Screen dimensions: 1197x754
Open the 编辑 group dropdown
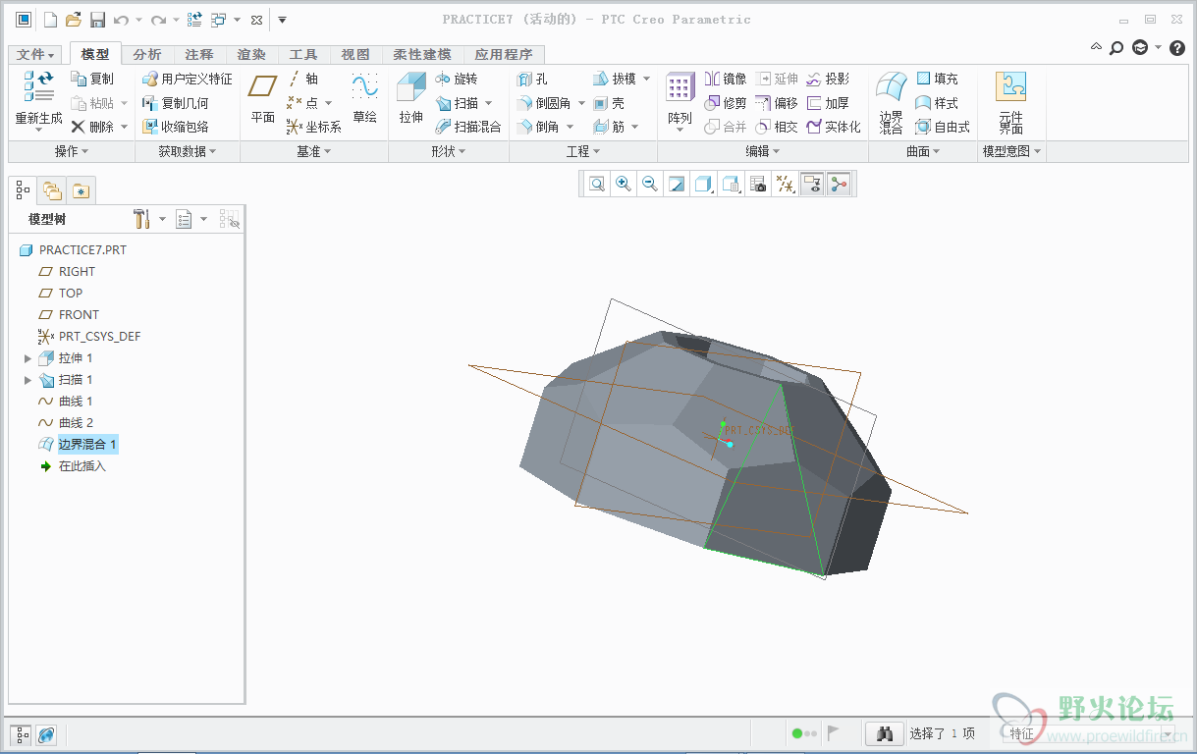[x=763, y=151]
